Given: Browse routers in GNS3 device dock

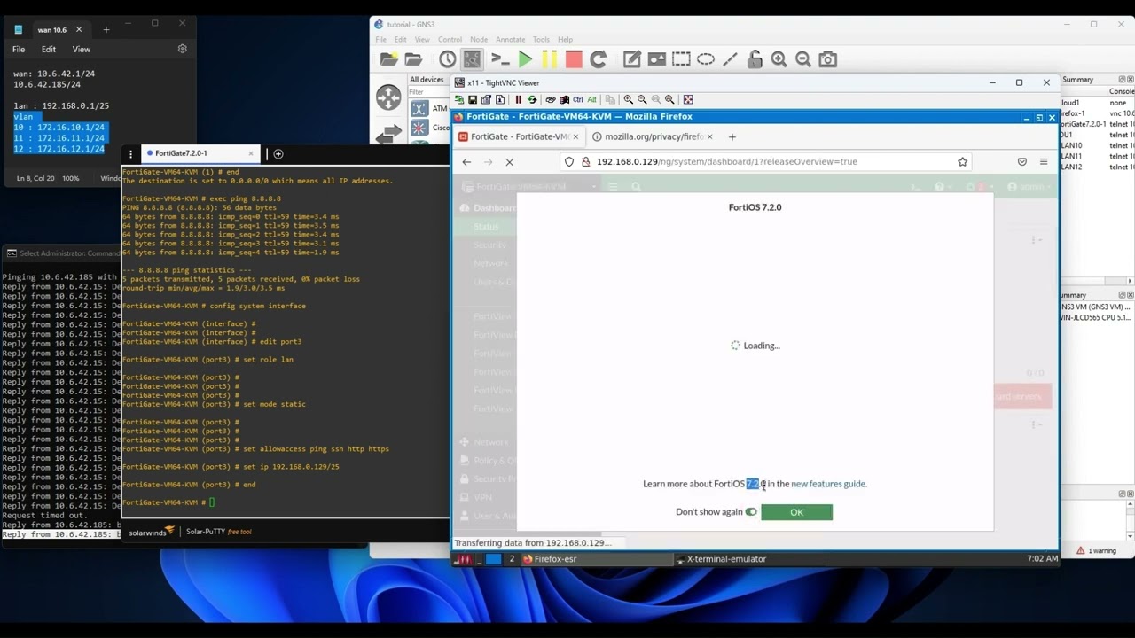Looking at the screenshot, I should tap(388, 97).
